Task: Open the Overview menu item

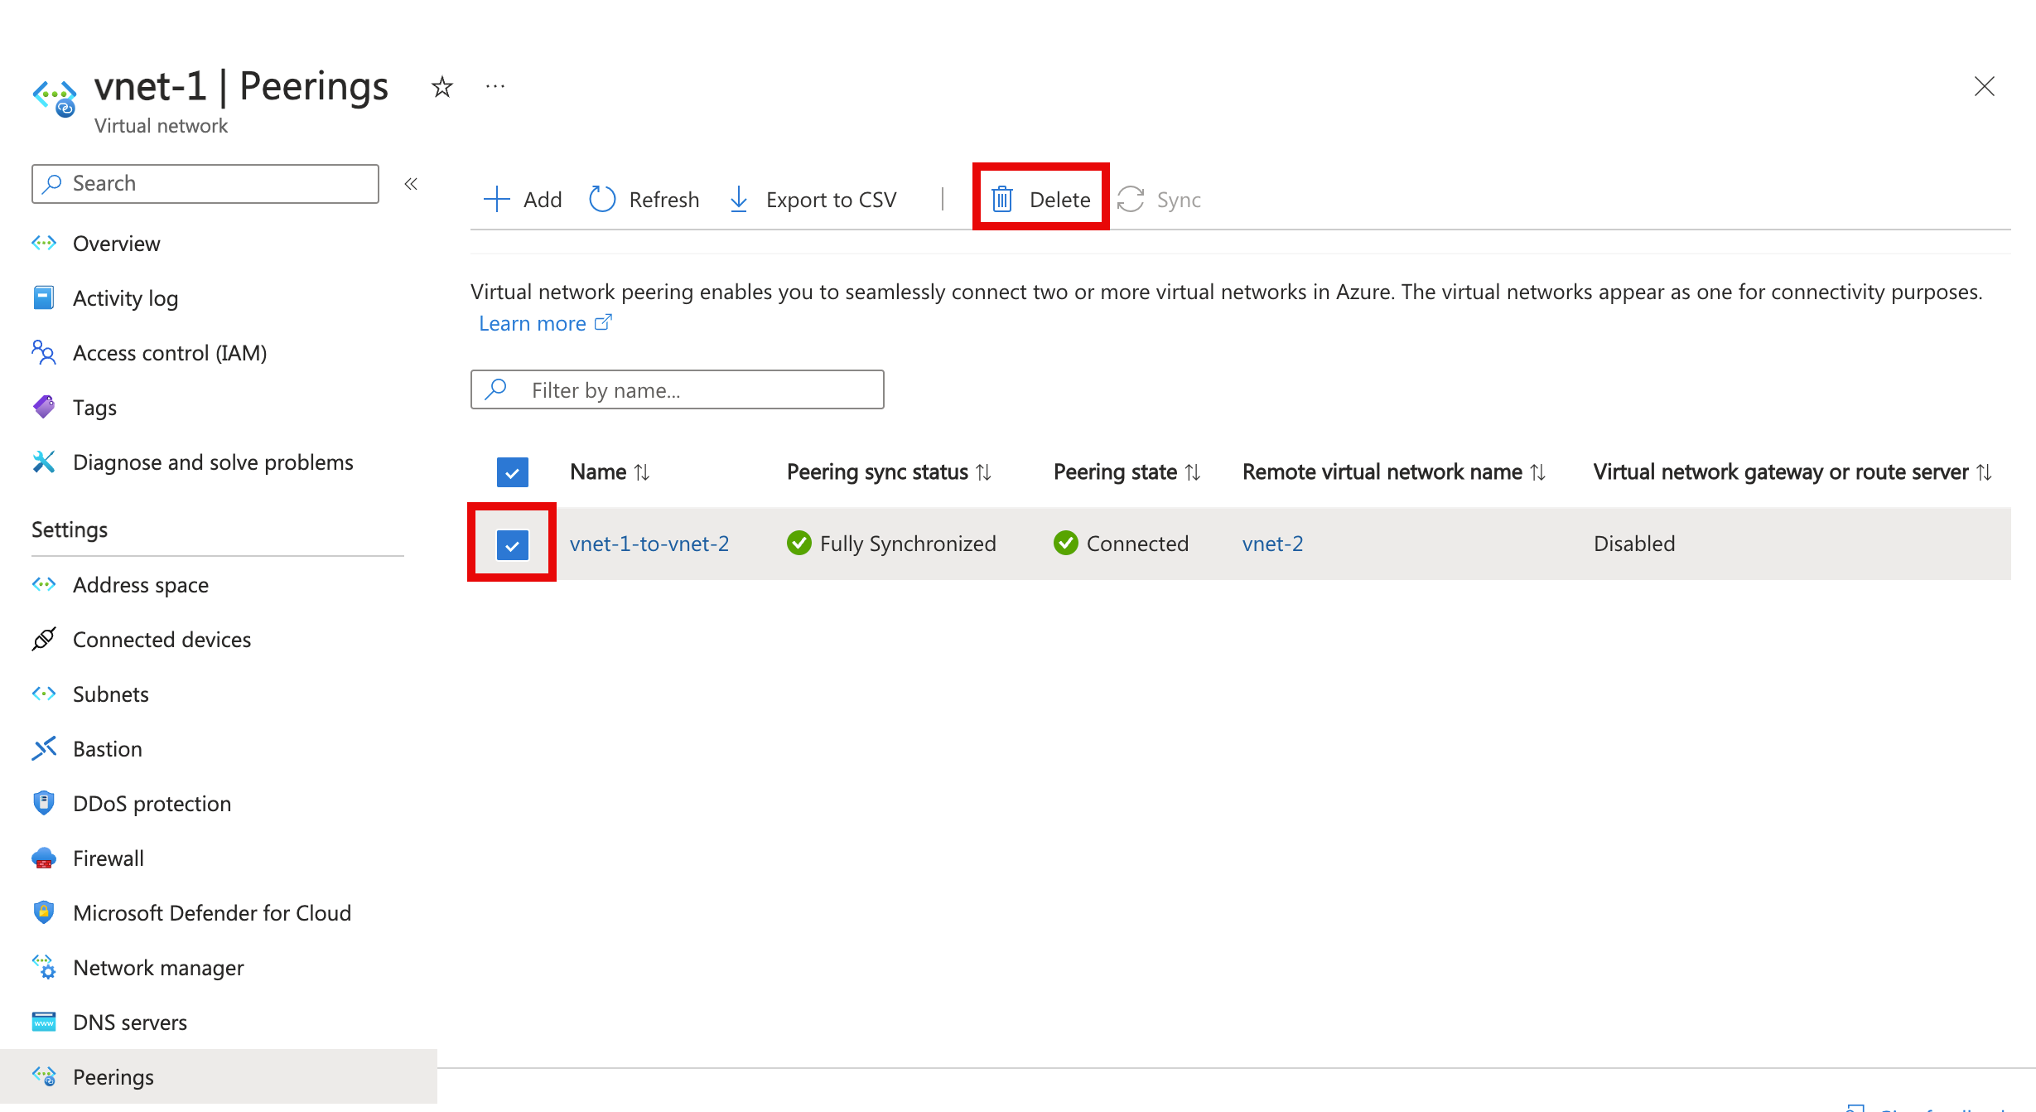Action: coord(116,244)
